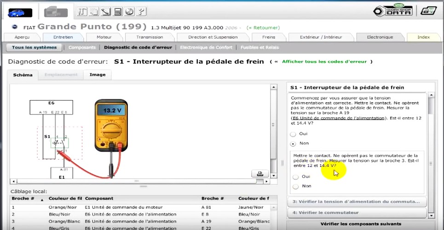The width and height of the screenshot is (444, 230).
Task: Click the diagram horizontal scrollbar left arrow
Action: coord(13,181)
